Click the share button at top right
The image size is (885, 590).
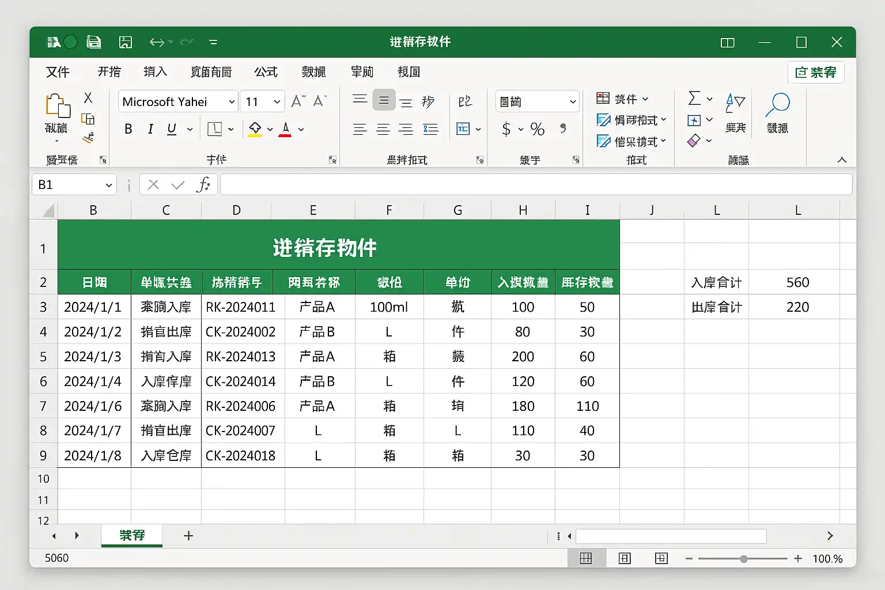pyautogui.click(x=815, y=73)
